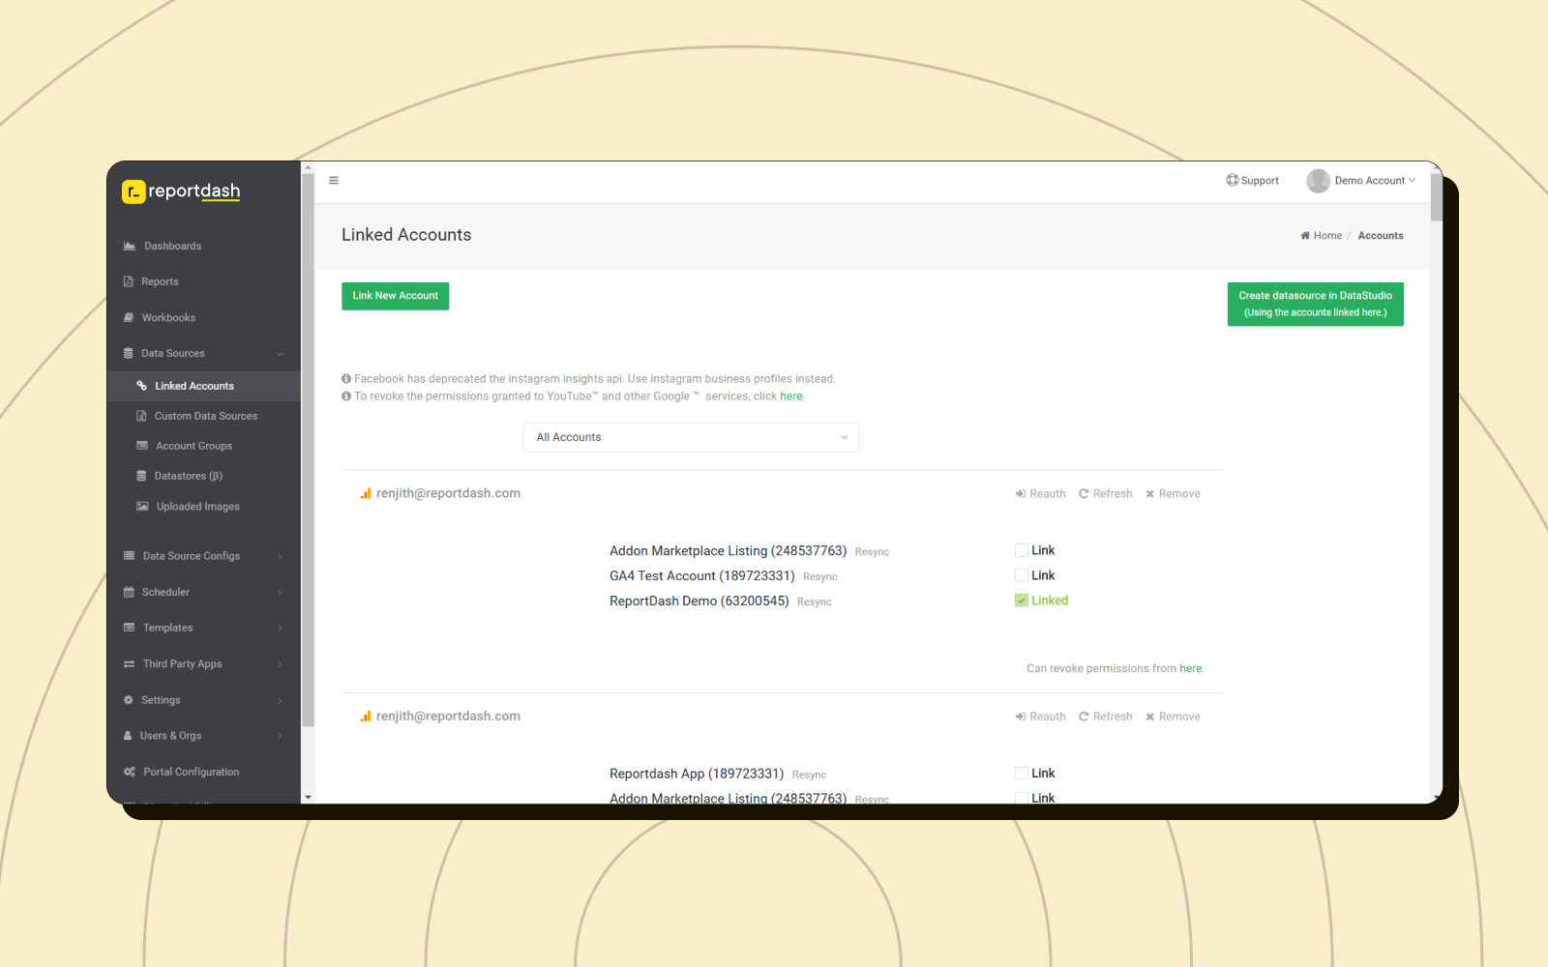Click Refresh for the first renjith account

coord(1105,494)
